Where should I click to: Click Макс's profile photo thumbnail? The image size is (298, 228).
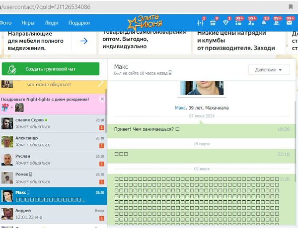(201, 88)
